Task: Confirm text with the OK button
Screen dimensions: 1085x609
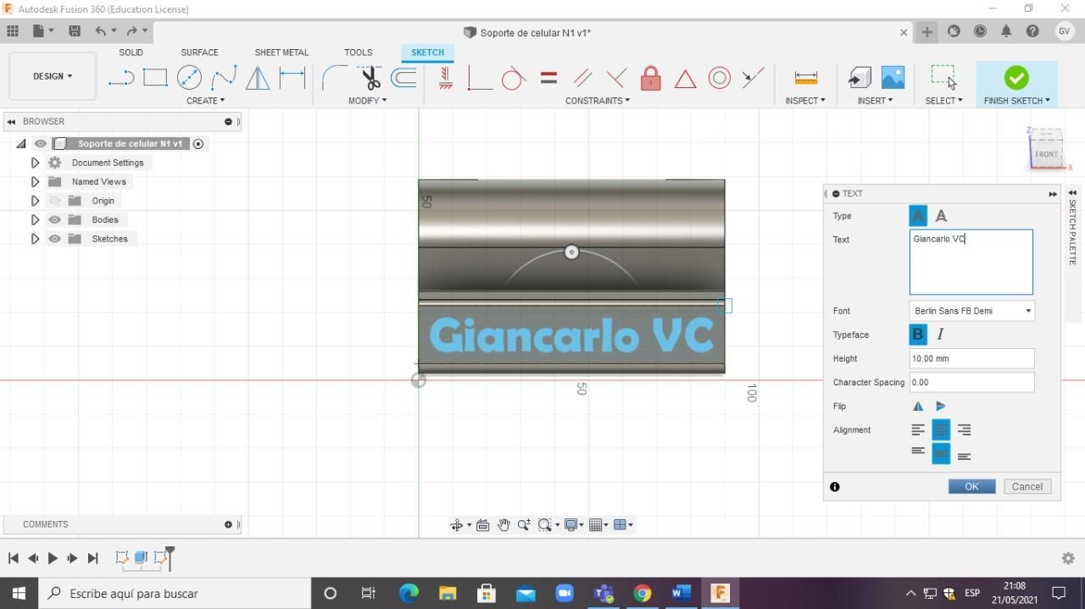Action: (x=971, y=486)
